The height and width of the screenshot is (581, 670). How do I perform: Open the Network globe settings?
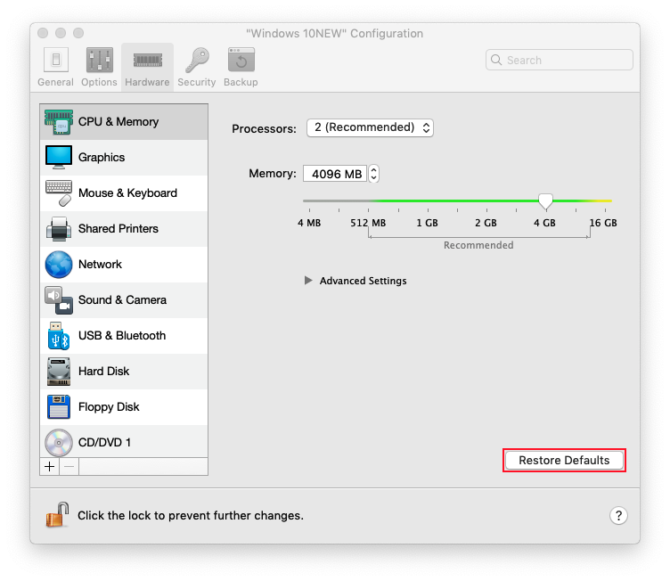point(59,265)
